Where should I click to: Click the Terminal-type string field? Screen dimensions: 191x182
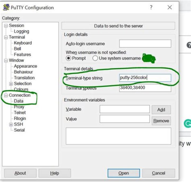pyautogui.click(x=145, y=78)
